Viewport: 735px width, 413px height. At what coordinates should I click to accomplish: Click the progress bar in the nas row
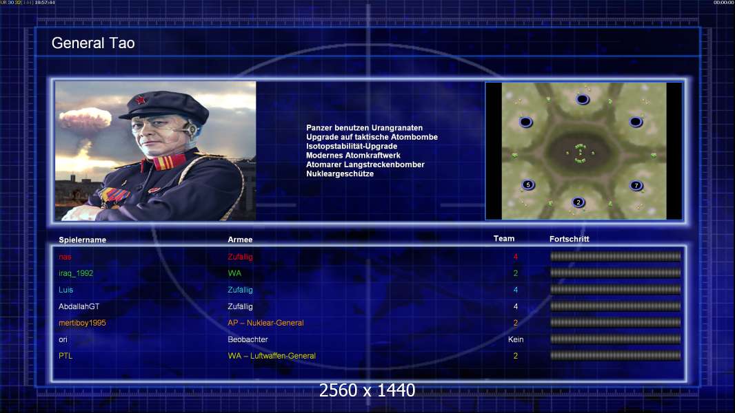[615, 256]
